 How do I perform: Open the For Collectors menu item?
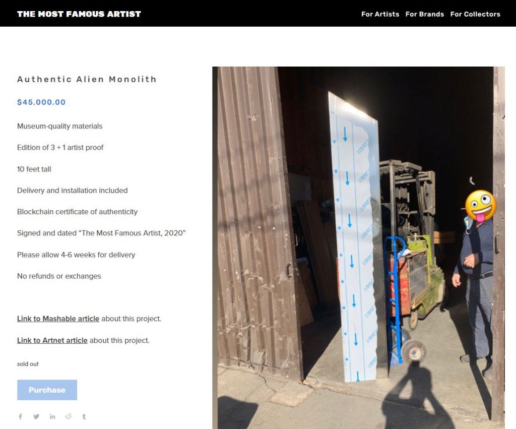click(x=475, y=14)
